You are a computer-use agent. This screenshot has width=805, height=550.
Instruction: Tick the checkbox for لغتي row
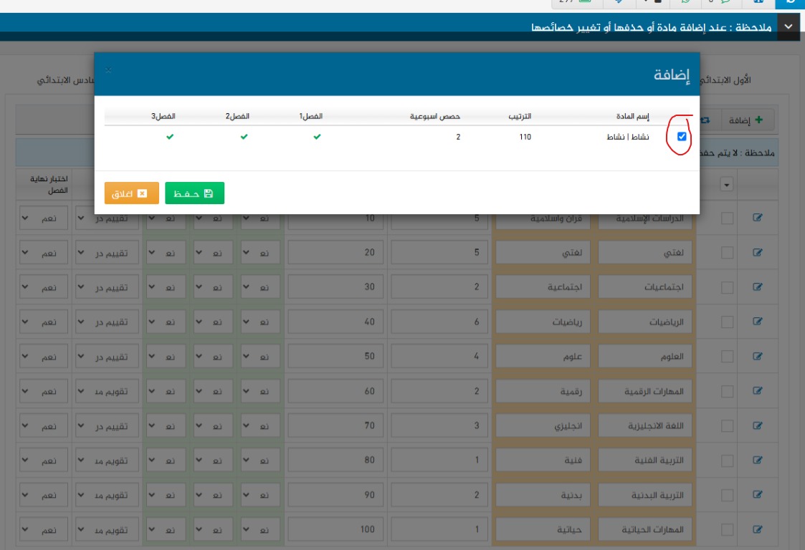(x=727, y=252)
